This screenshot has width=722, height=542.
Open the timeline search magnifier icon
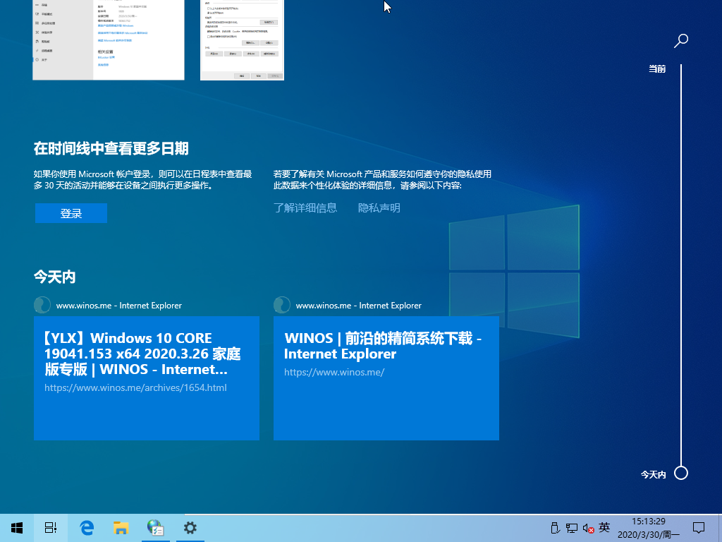(681, 40)
